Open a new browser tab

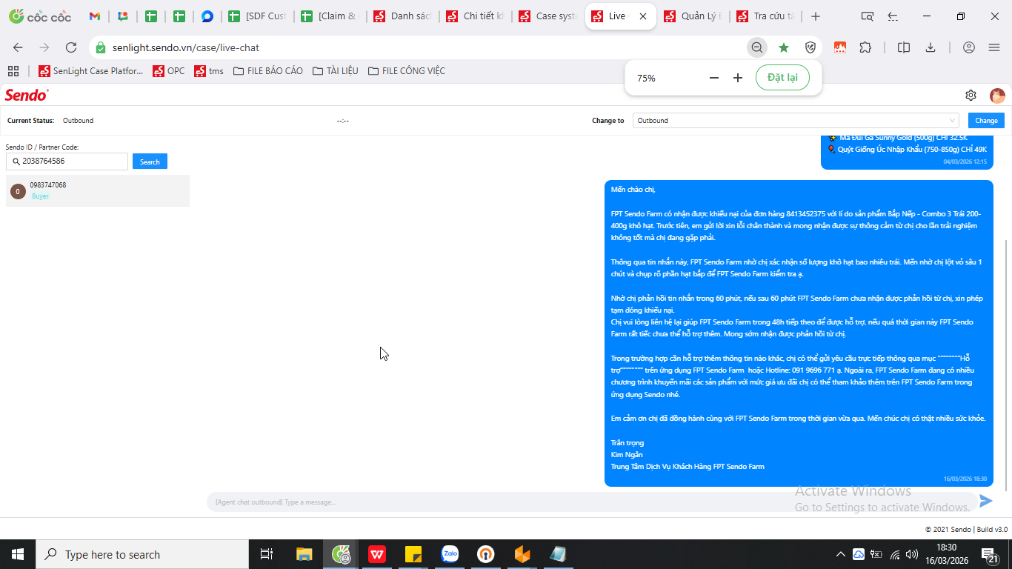[816, 16]
